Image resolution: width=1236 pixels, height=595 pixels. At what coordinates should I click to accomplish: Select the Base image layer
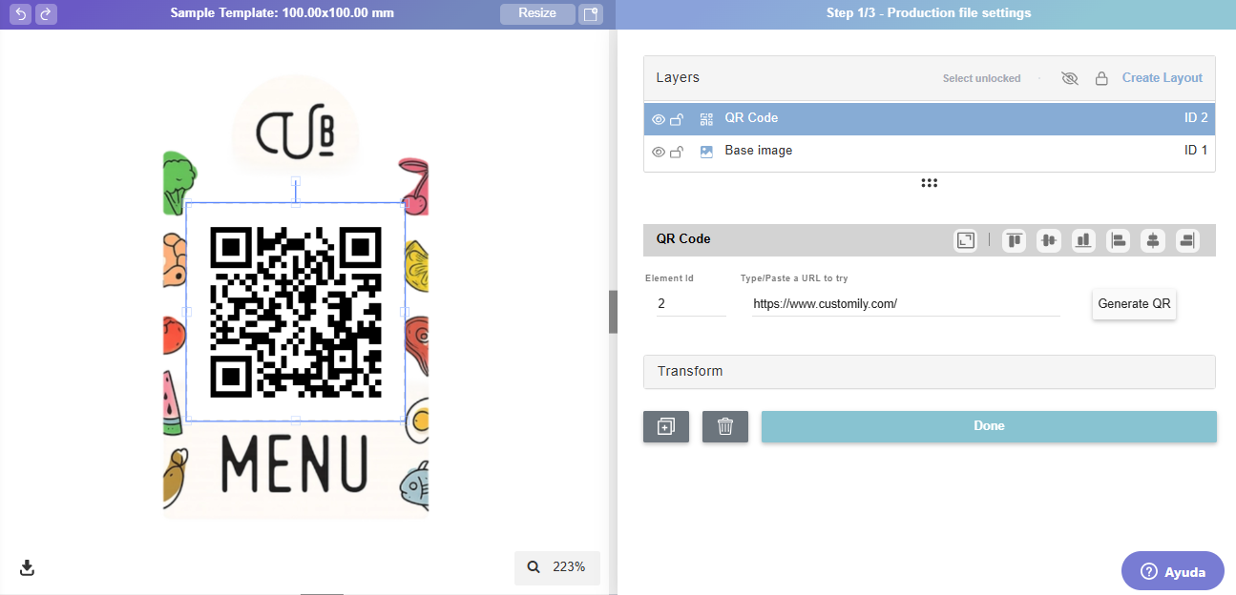(x=930, y=151)
